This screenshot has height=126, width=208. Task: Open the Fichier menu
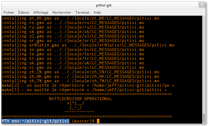(9, 12)
